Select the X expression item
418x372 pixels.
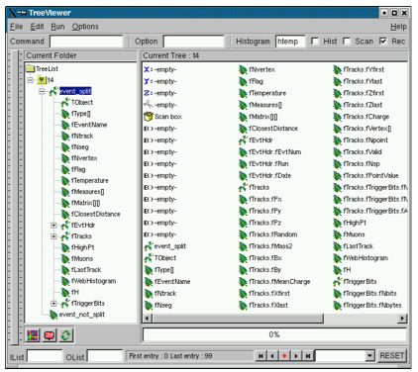click(x=160, y=69)
